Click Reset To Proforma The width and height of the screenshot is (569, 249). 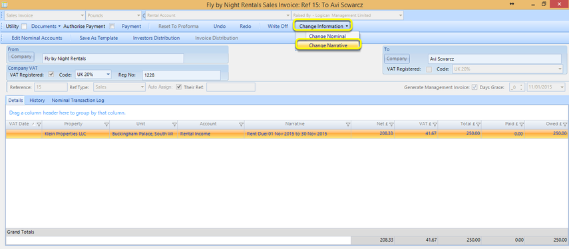point(178,27)
